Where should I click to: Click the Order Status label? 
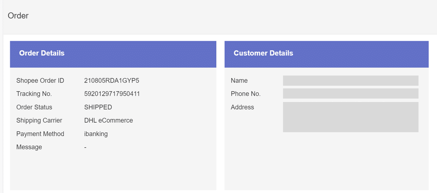point(34,107)
